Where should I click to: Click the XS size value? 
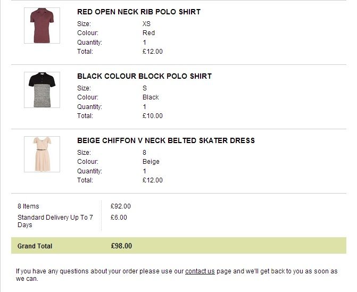coord(147,24)
